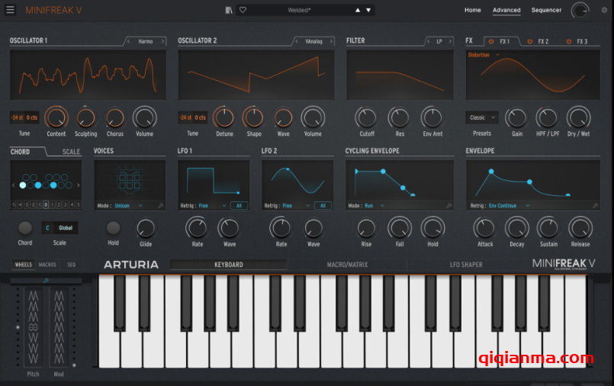Open the MACRO/MATRIX panel tab

point(347,265)
